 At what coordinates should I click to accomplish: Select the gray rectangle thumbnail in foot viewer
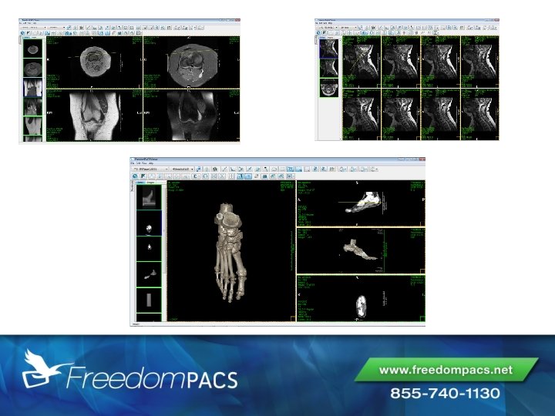click(149, 300)
